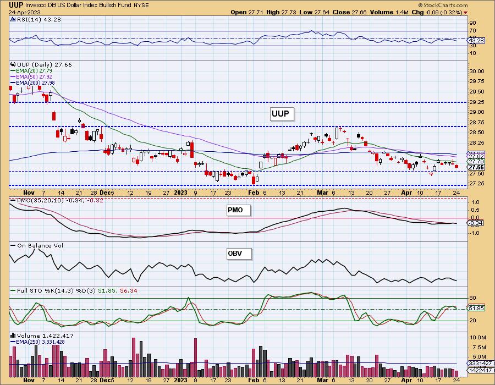This screenshot has width=495, height=385.
Task: Click the 24 date label on bottom volume axis
Action: (456, 380)
